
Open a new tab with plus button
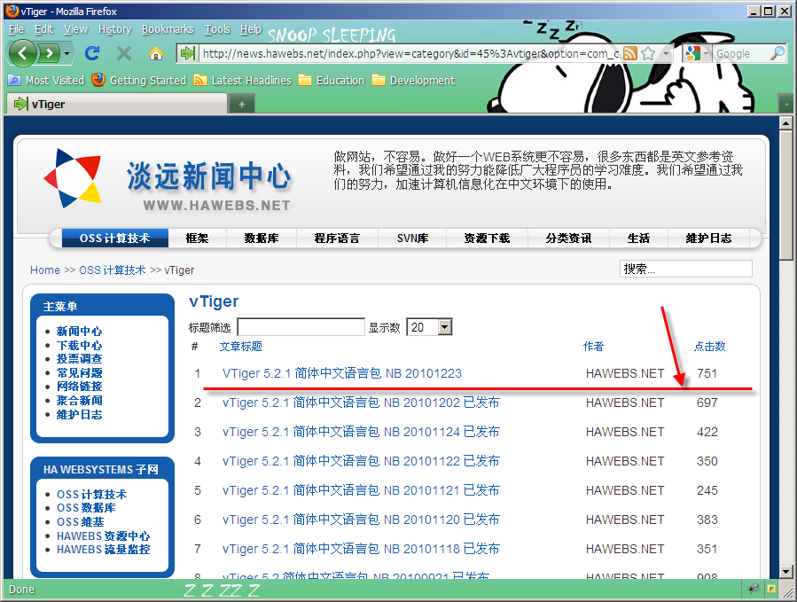242,105
